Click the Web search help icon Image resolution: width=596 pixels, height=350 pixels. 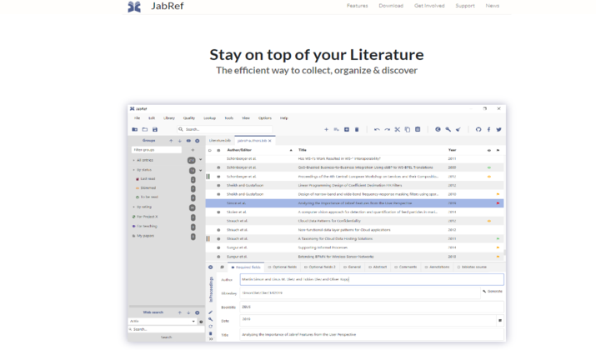201,322
